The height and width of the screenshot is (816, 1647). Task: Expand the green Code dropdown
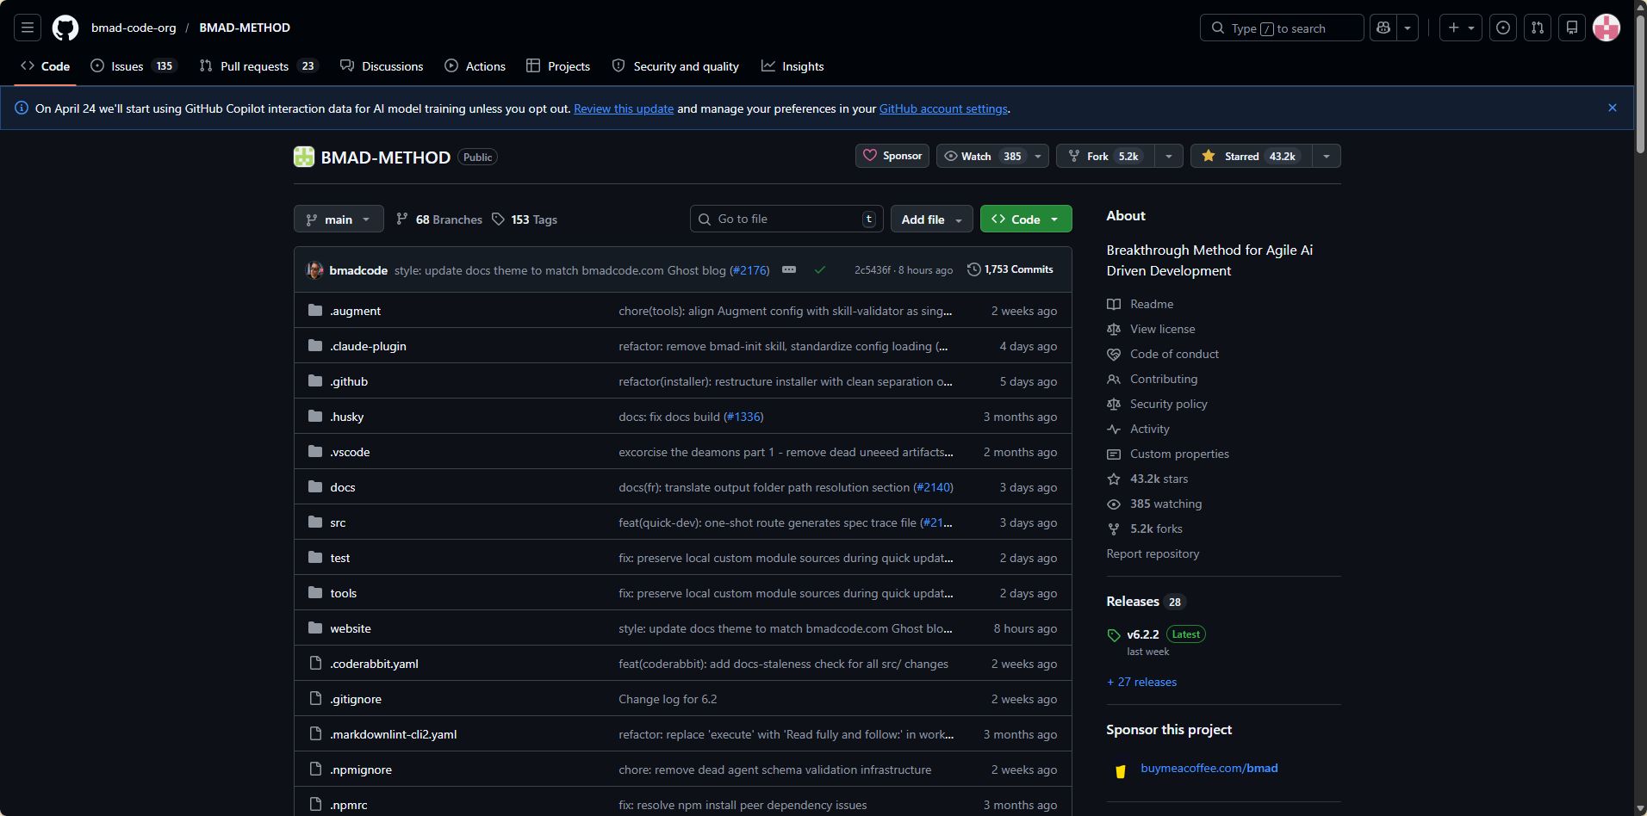(1026, 219)
